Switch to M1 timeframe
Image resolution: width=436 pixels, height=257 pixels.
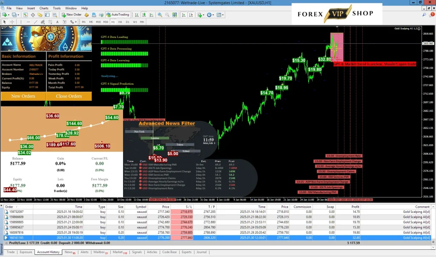click(x=84, y=22)
